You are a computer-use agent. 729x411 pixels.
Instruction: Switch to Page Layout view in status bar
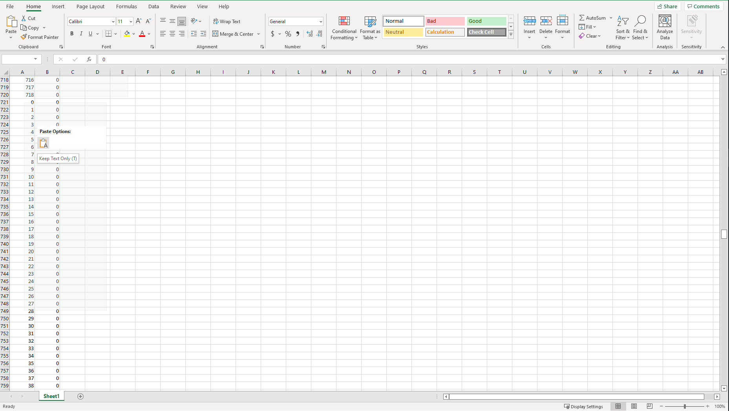pyautogui.click(x=634, y=406)
